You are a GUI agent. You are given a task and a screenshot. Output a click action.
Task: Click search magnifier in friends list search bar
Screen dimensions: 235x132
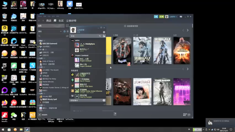[x=100, y=36]
